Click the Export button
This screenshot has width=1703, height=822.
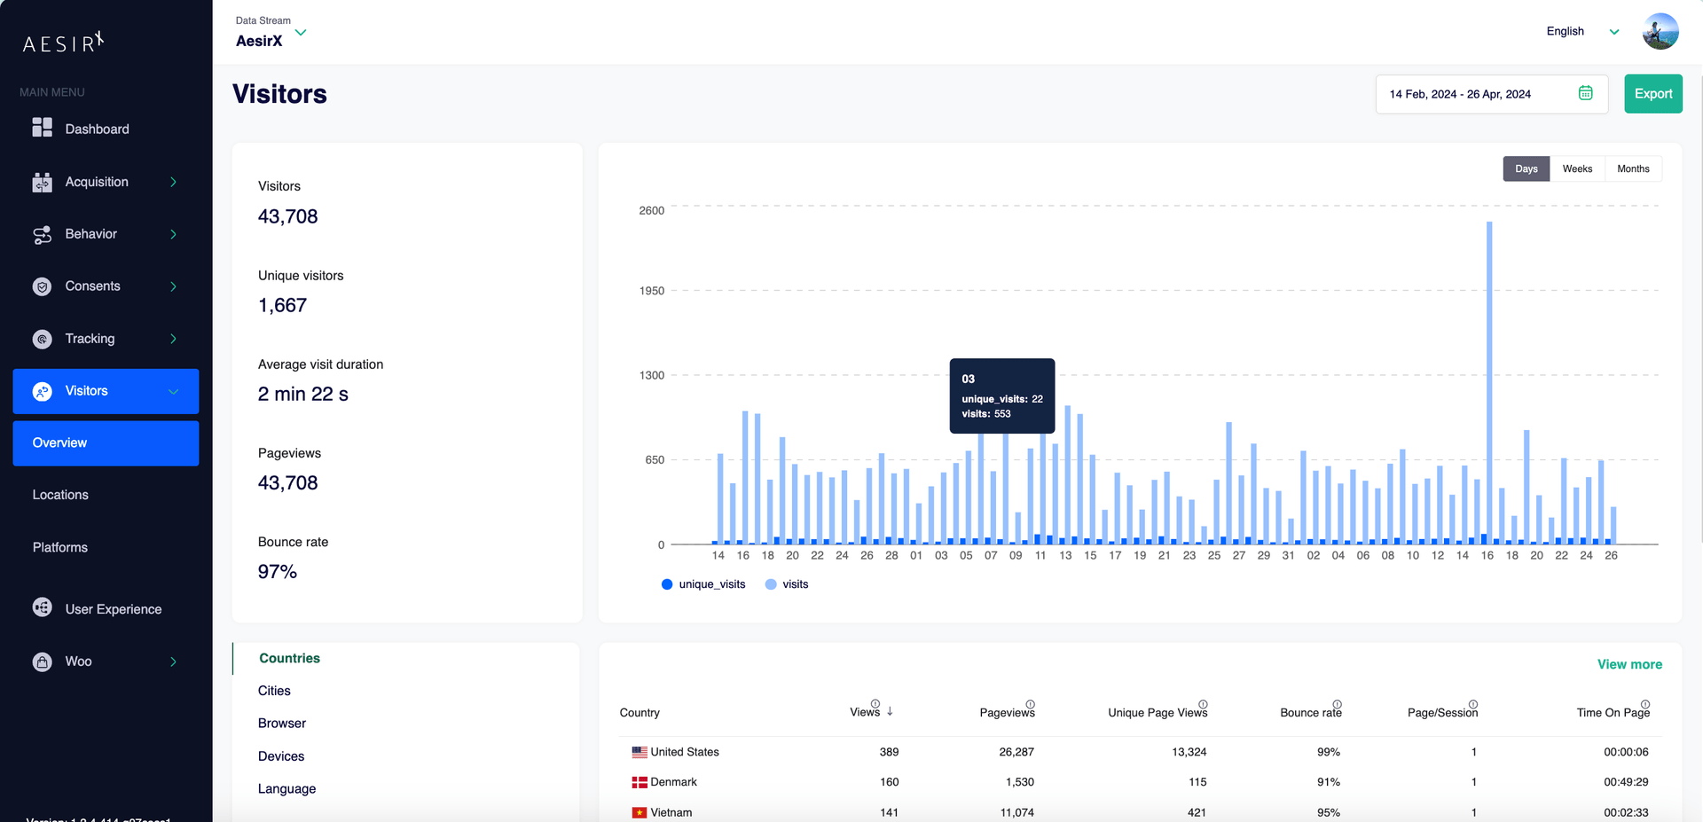coord(1652,93)
